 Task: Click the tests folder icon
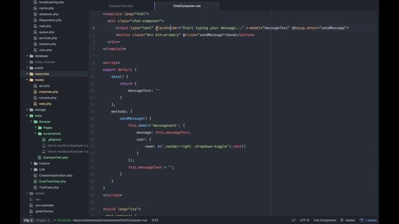(32, 116)
